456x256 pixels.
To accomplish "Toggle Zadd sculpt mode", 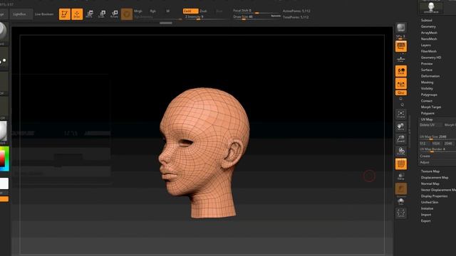I will [190, 11].
